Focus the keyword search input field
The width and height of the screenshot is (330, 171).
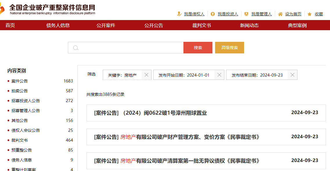coord(131,48)
